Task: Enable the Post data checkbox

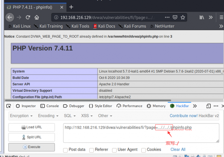Action: tap(66, 150)
